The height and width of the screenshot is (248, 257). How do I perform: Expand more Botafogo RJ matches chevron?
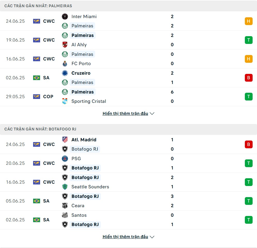click(152, 237)
